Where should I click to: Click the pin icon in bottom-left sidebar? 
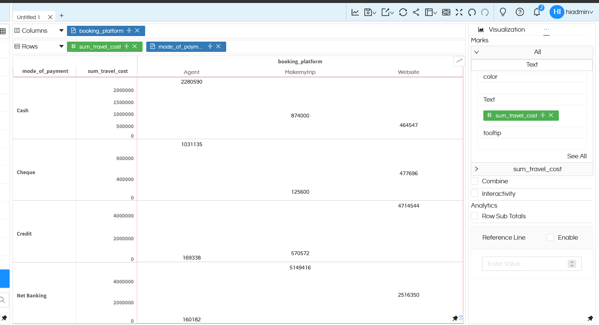click(4, 318)
